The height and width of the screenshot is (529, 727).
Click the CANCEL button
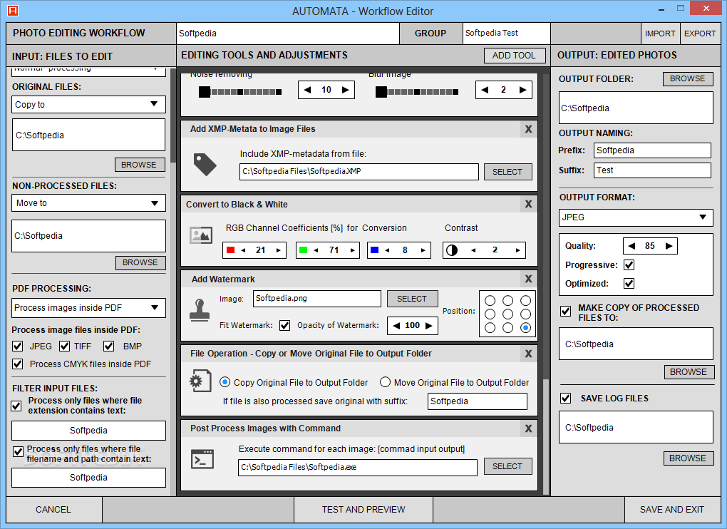click(53, 510)
